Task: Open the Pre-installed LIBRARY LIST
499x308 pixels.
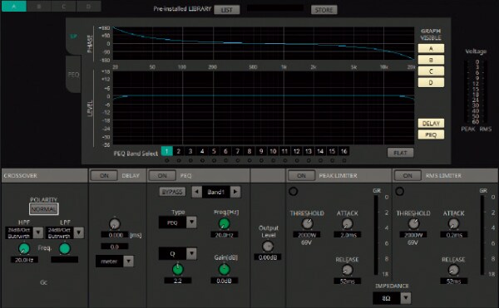Action: 226,10
